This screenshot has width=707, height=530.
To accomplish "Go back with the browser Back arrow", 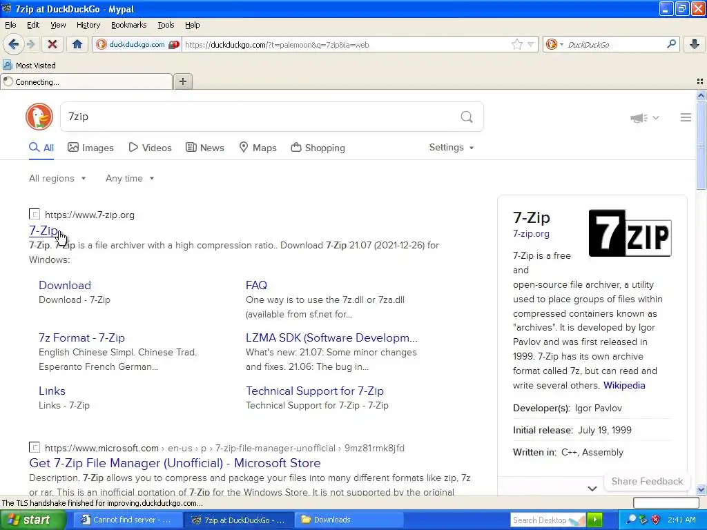I will [14, 44].
